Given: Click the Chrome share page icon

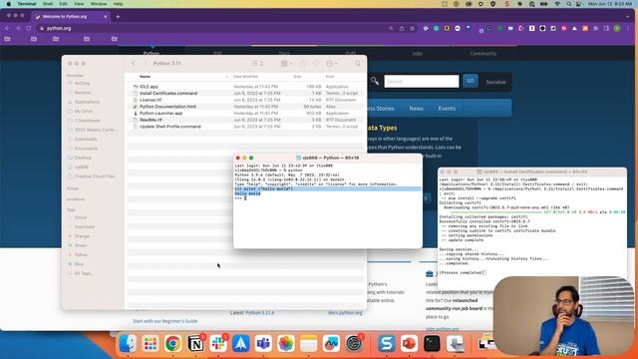Looking at the screenshot, I should pos(402,29).
